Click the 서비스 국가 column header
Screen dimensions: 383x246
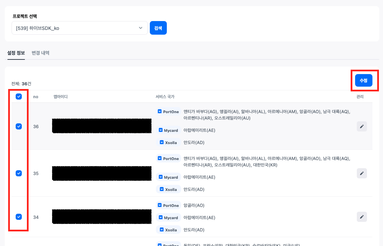[165, 97]
